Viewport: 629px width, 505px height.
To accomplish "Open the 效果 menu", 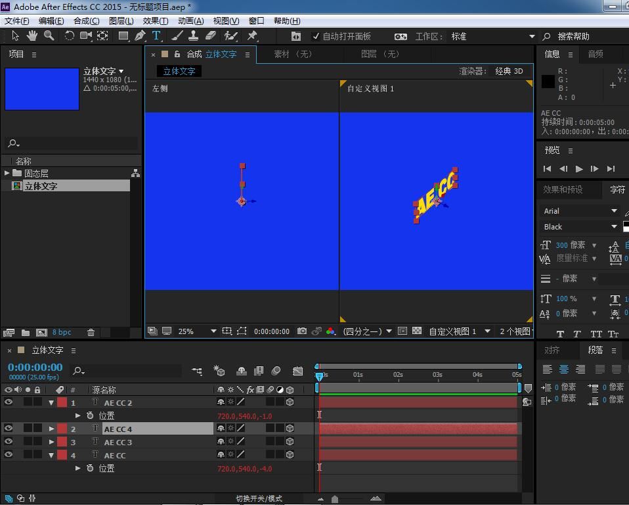I will pyautogui.click(x=155, y=21).
